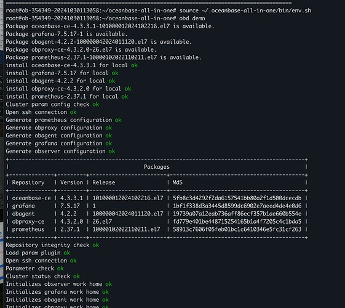This screenshot has height=308, width=345.
Task: Click the obproxy-ce version 4.3.2.0 cell
Action: coord(71,221)
